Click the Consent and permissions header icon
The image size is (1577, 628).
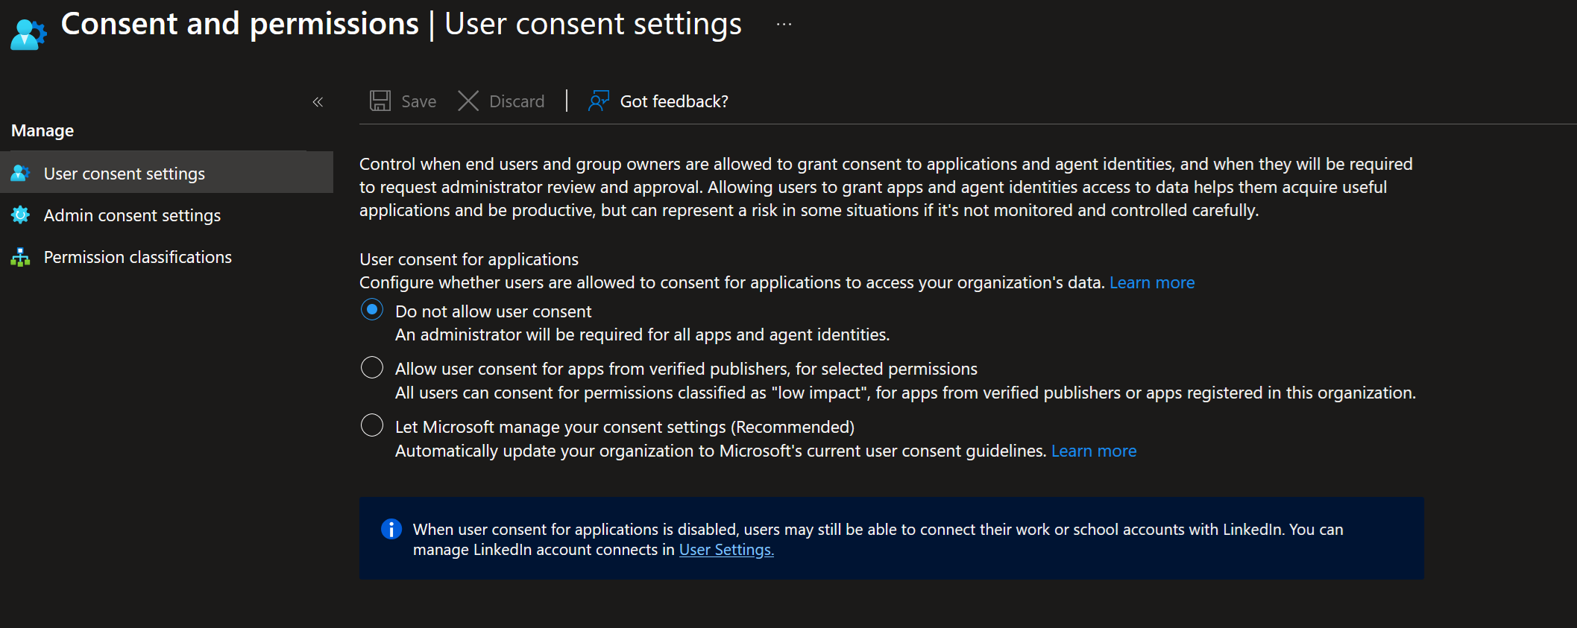[28, 34]
